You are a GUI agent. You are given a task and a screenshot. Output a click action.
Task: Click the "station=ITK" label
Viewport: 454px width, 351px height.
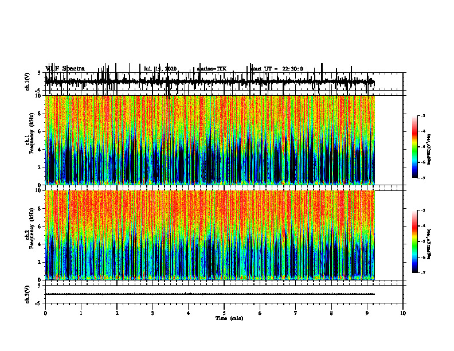click(212, 69)
